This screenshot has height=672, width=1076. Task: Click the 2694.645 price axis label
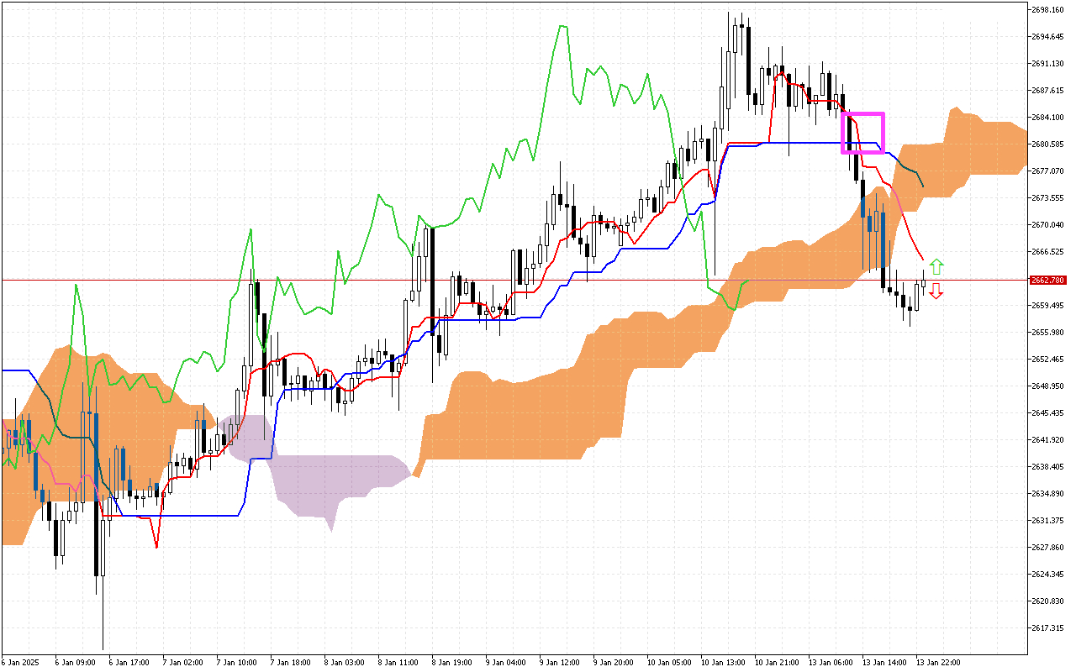[x=1048, y=37]
